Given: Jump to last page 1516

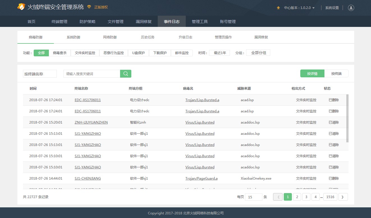Looking at the screenshot, I should point(330,197).
